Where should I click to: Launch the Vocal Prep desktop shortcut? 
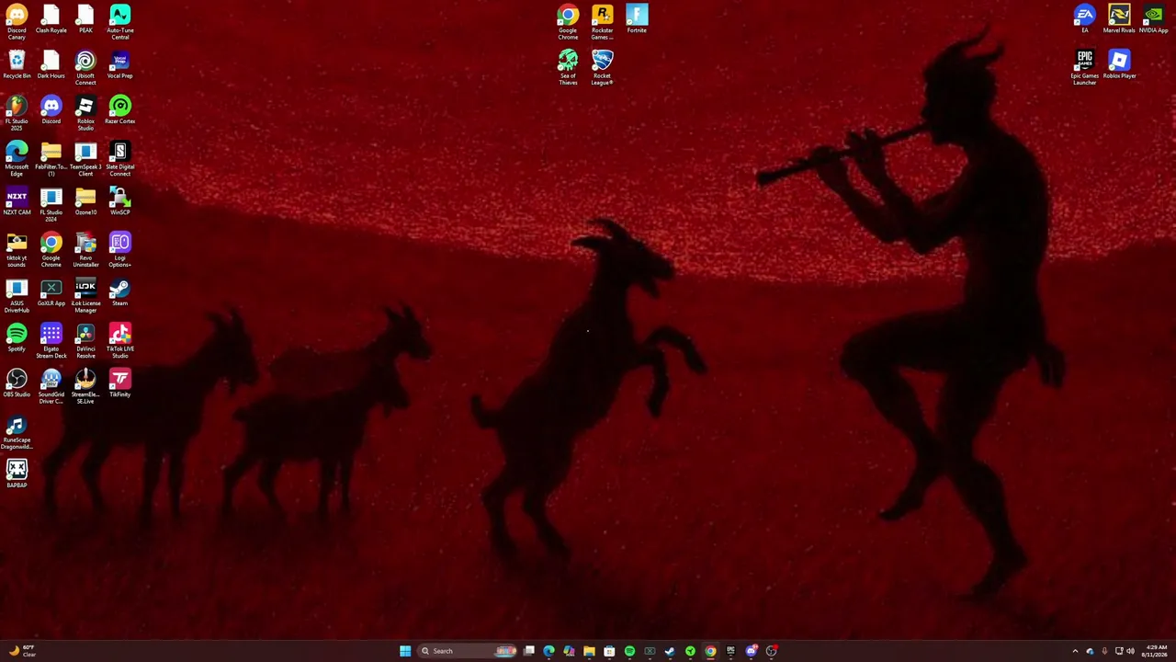[x=120, y=65]
